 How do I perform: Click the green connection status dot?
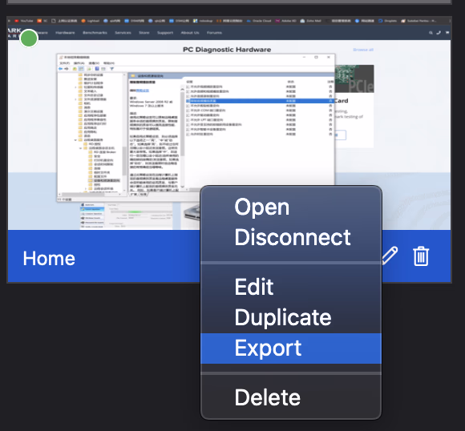tap(29, 38)
